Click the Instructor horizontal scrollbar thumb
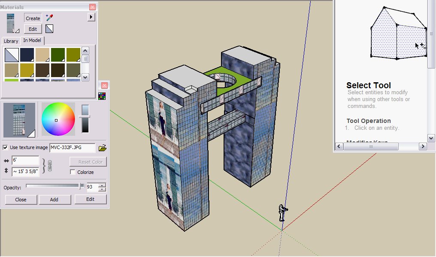The image size is (436, 257). tap(371, 146)
